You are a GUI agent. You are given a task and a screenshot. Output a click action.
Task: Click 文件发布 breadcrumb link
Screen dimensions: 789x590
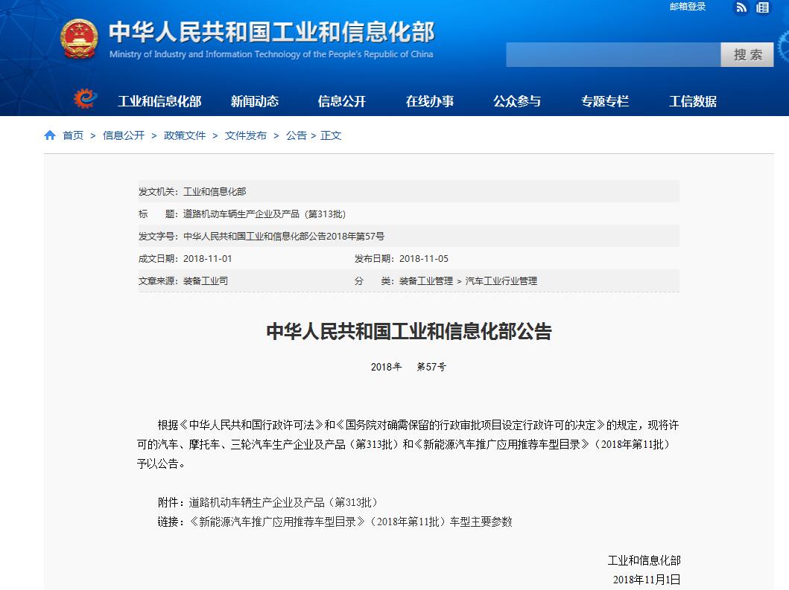(246, 135)
